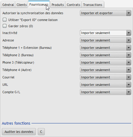The image size is (133, 137).
Task: Toggle the Garder zéros (0) checkbox
Action: 5,26
